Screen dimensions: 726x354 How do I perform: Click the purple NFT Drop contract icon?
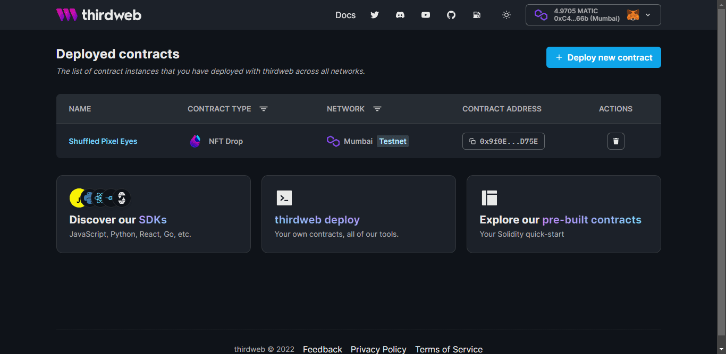coord(195,141)
